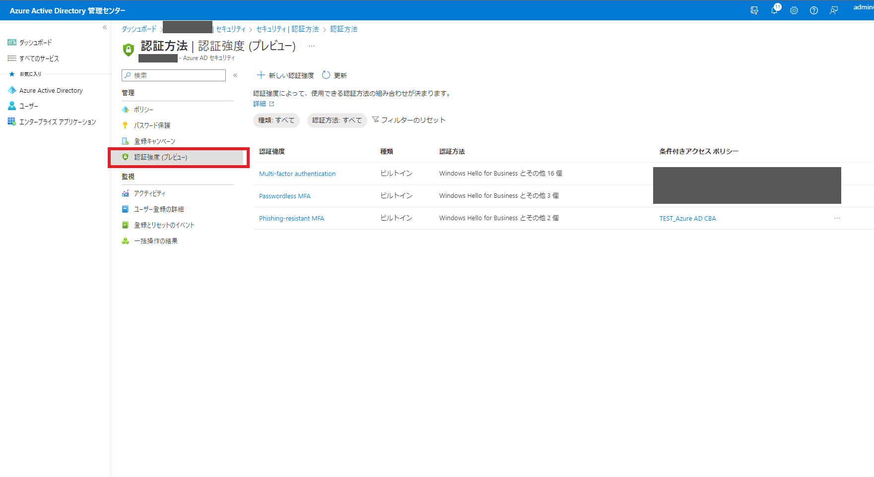
Task: Open the feedback person icon
Action: point(834,10)
